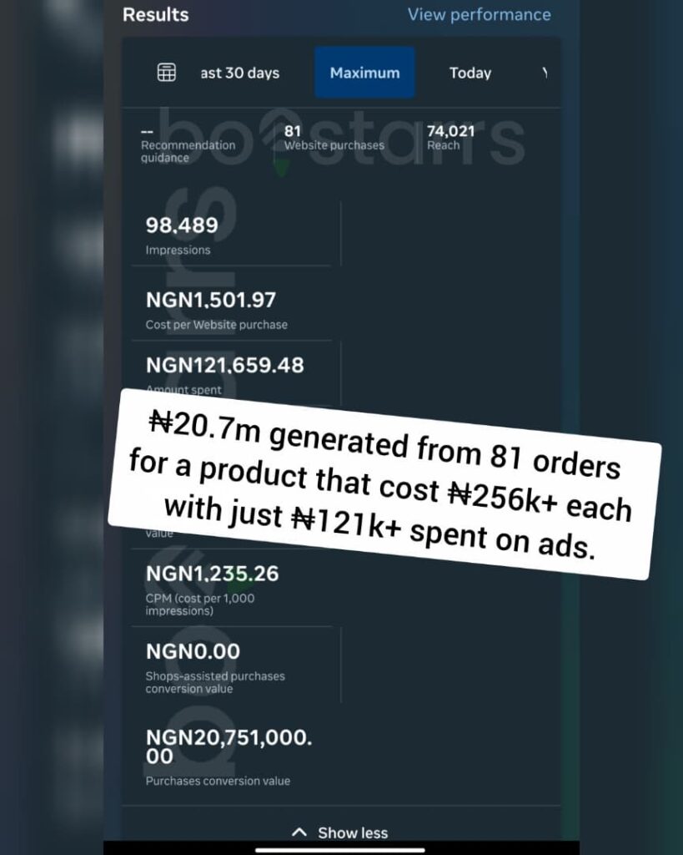Image resolution: width=683 pixels, height=855 pixels.
Task: Click the Results section heading
Action: (x=156, y=14)
